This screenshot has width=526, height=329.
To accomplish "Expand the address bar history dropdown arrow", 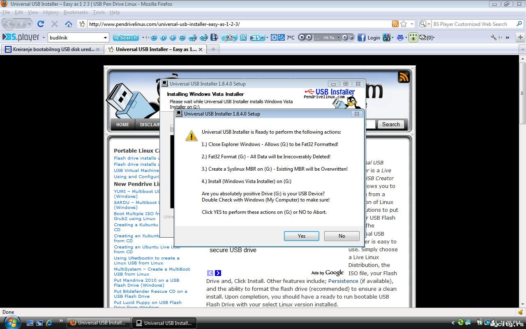I will (x=412, y=24).
